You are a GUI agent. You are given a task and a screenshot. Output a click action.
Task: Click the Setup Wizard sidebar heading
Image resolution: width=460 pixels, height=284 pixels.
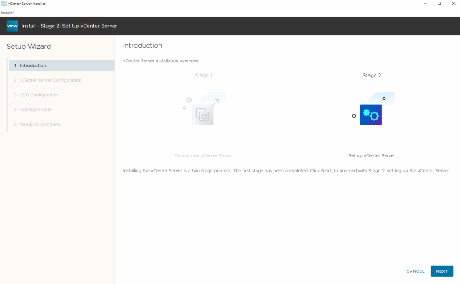(x=29, y=47)
